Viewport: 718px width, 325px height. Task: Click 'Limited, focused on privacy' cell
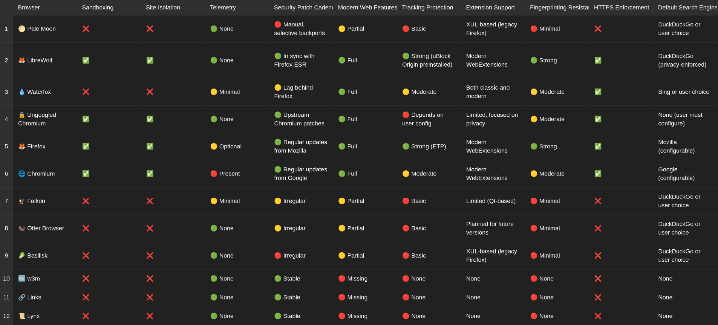coord(493,119)
